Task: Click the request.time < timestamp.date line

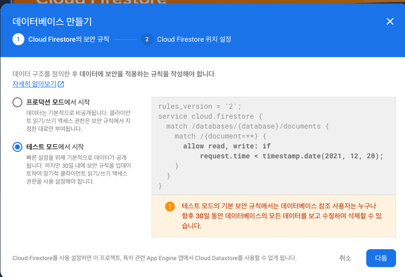Action: click(x=291, y=156)
